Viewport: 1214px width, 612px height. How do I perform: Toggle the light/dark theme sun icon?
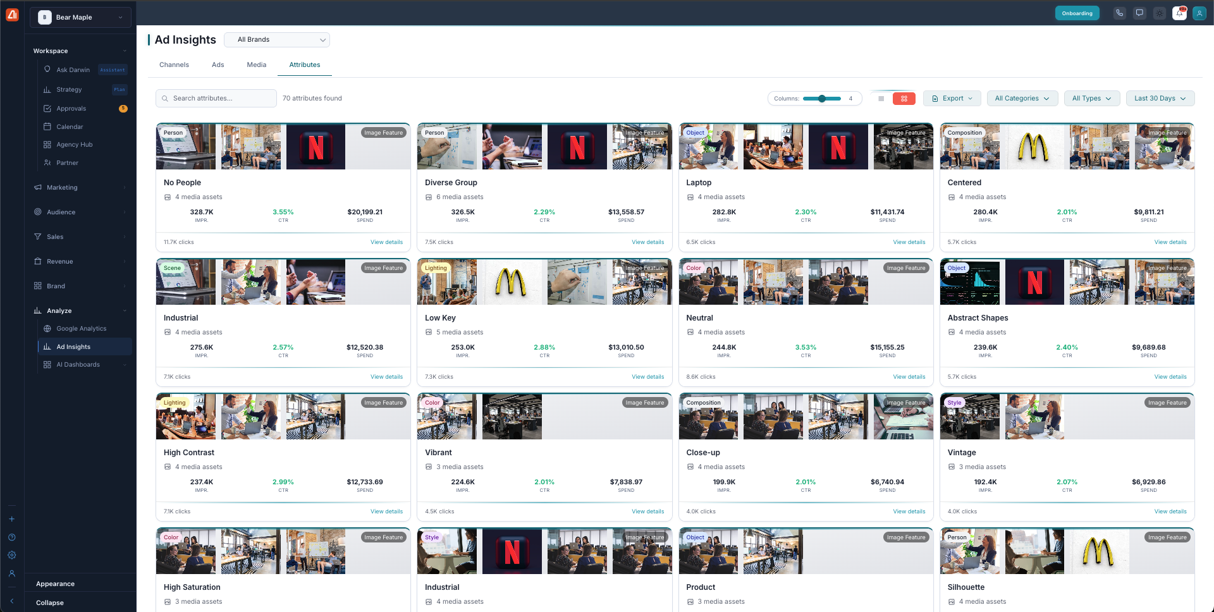(1160, 13)
